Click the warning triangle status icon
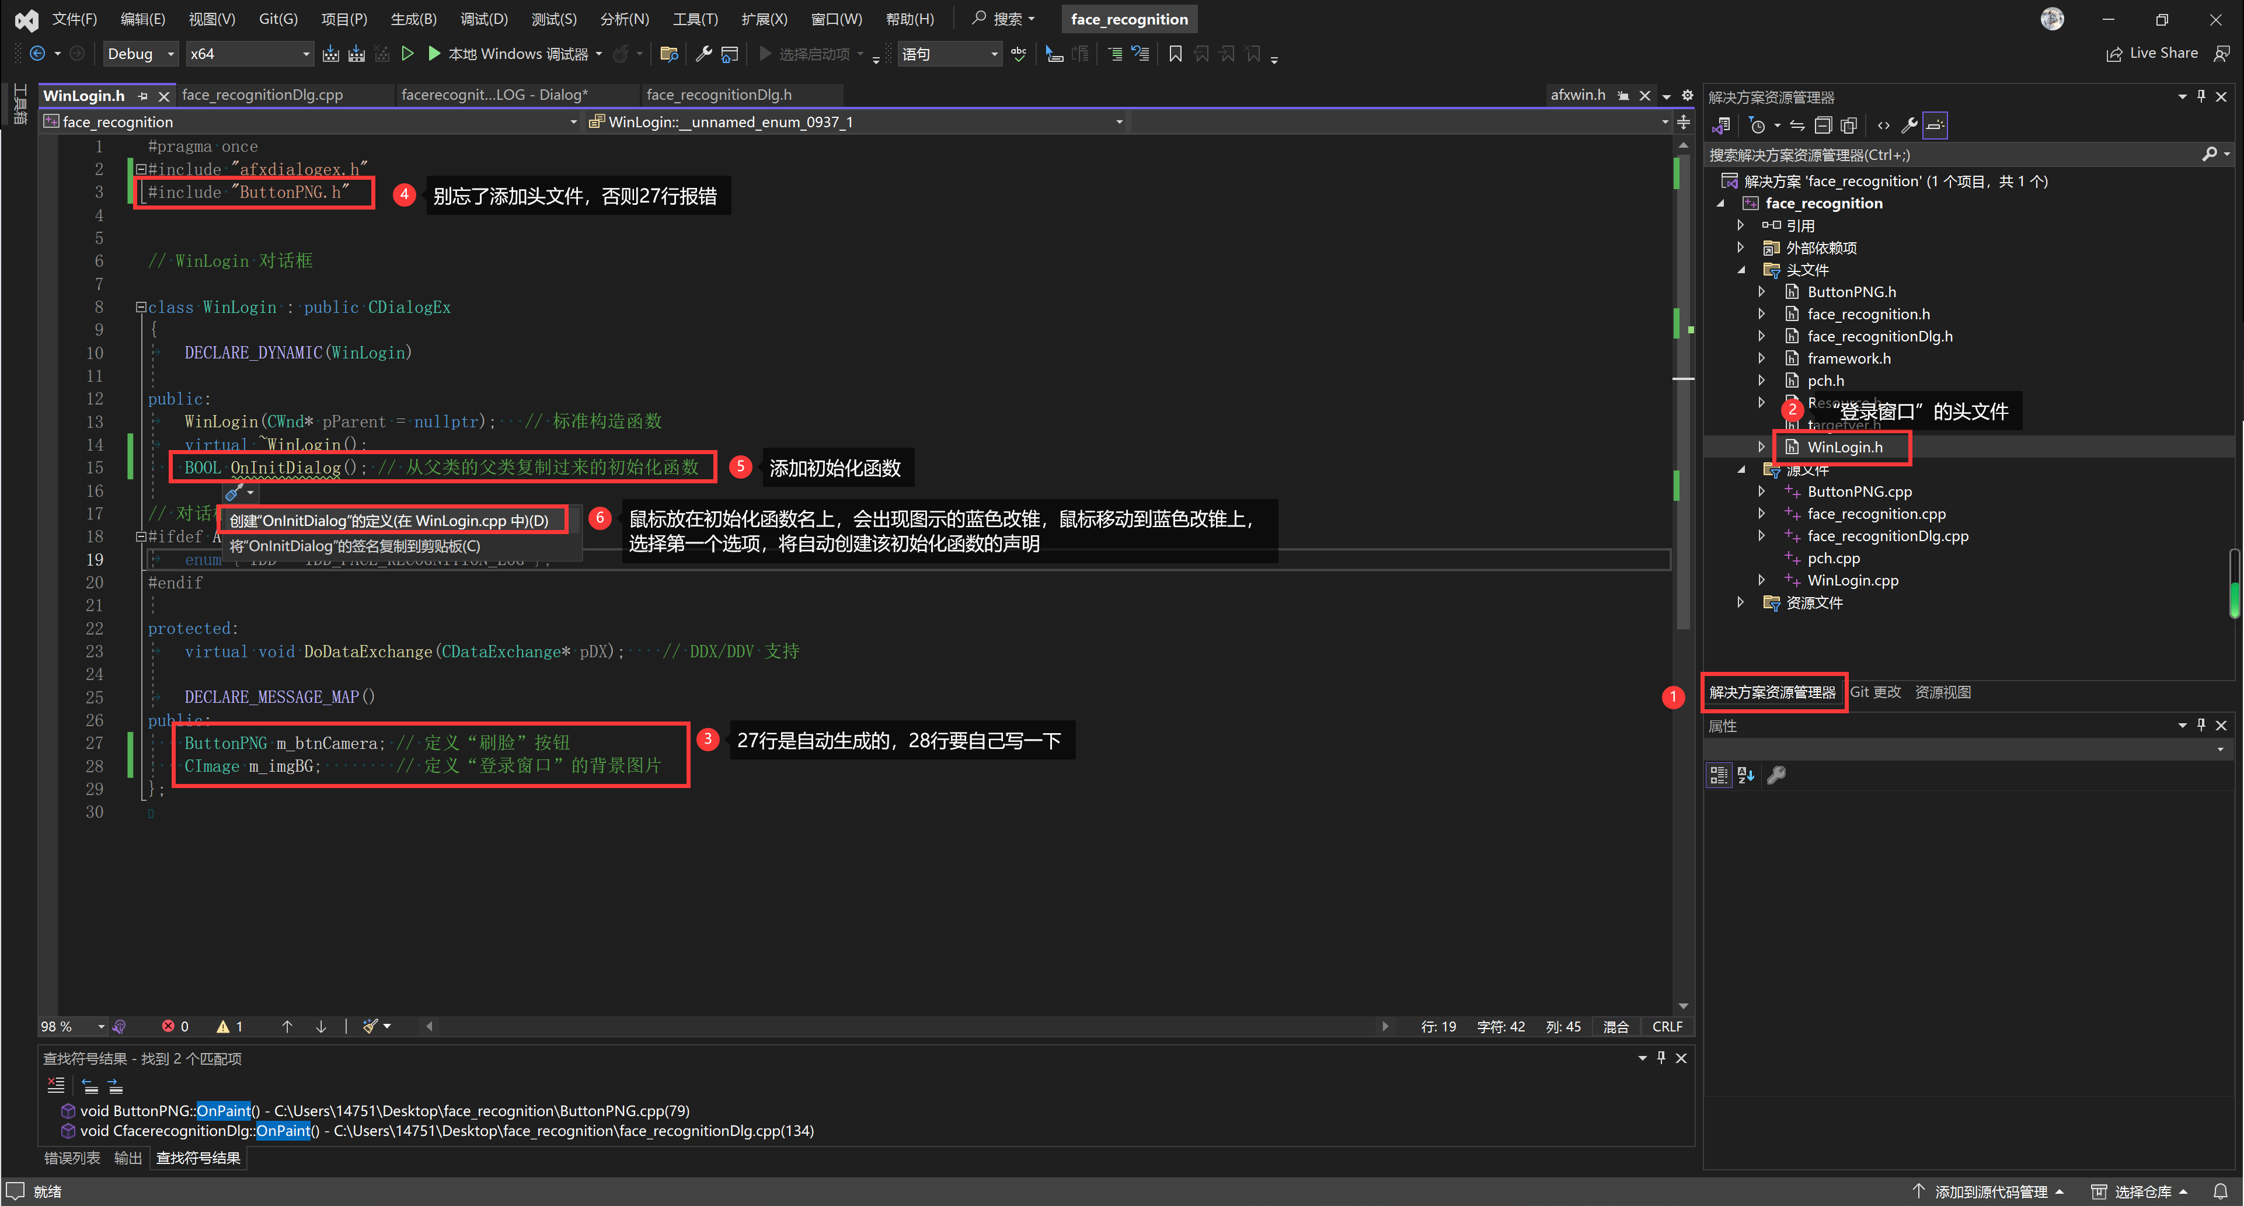 (223, 1026)
